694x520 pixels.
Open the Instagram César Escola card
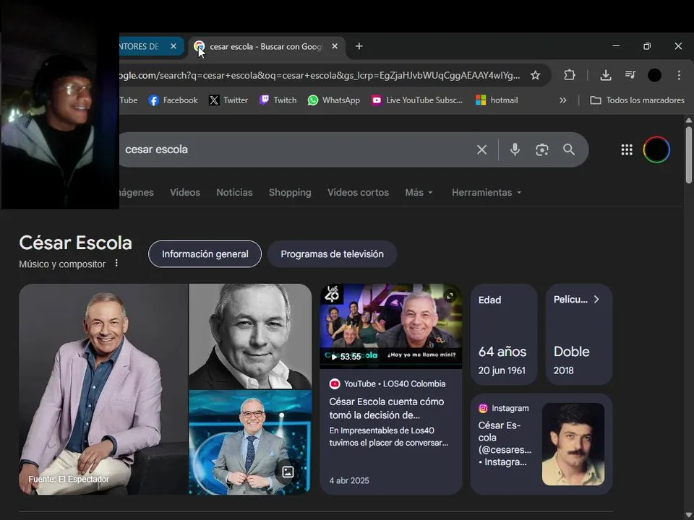tap(541, 444)
